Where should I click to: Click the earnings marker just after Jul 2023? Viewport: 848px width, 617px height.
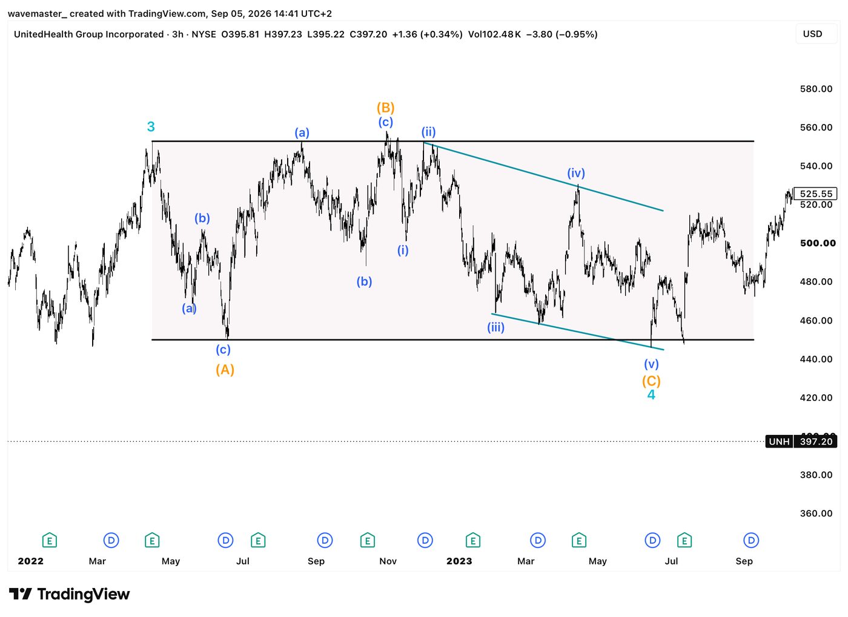click(684, 540)
